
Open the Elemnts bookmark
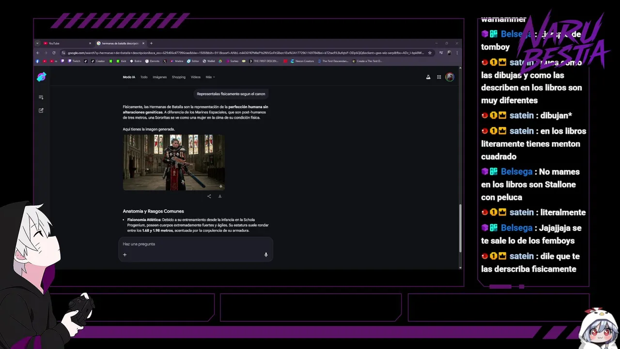153,61
